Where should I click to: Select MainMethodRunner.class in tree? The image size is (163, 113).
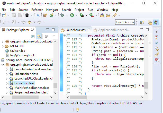[32, 88]
